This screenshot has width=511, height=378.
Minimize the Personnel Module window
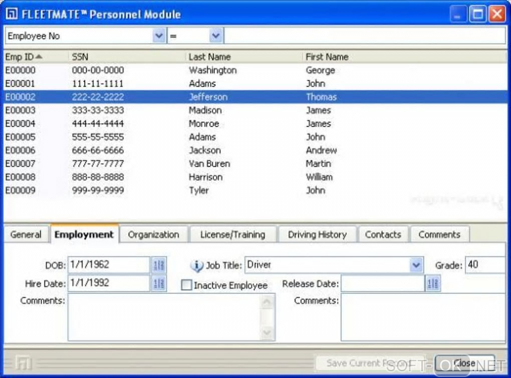458,15
